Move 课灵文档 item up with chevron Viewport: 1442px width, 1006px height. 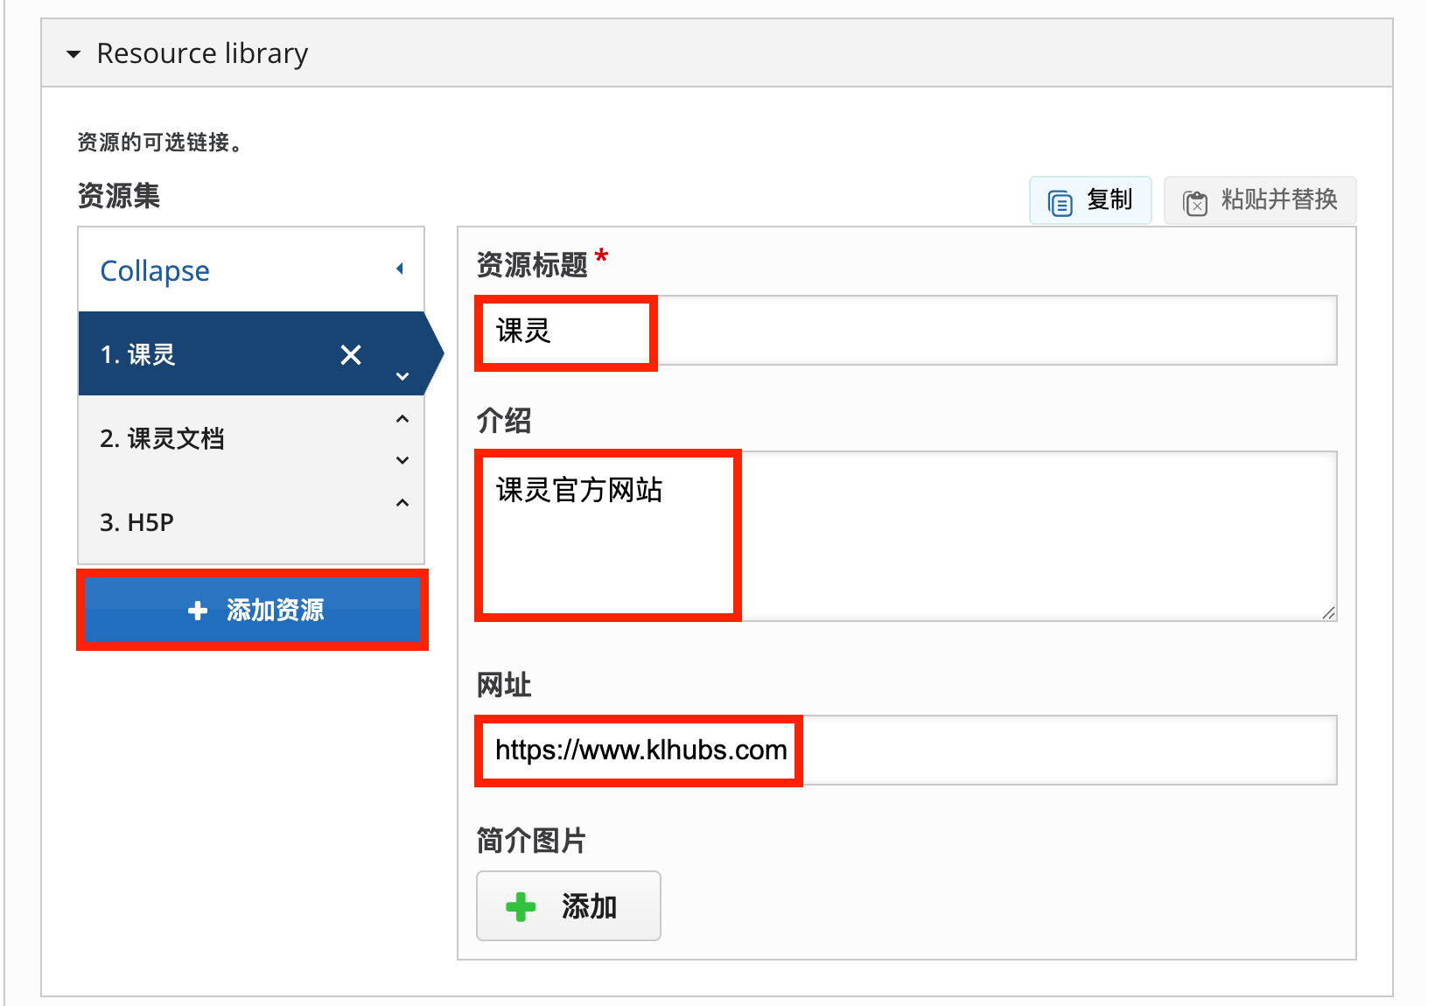pyautogui.click(x=402, y=419)
